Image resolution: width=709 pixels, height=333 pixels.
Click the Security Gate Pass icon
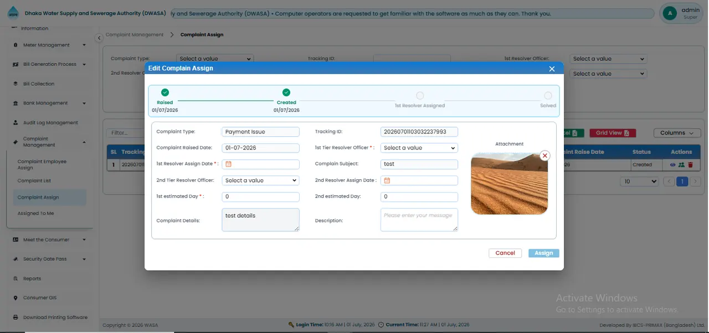click(16, 259)
